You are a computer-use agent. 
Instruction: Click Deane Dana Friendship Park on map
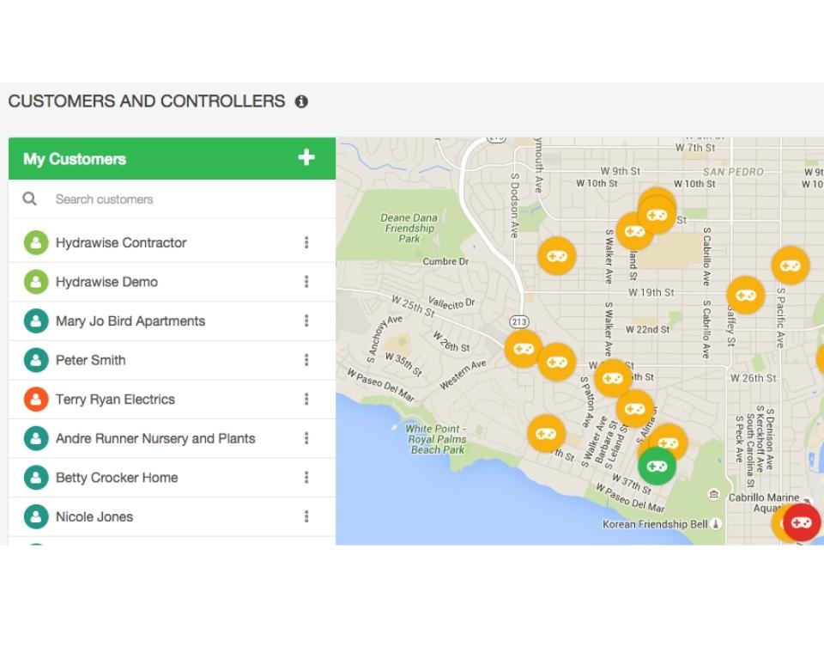(x=409, y=228)
